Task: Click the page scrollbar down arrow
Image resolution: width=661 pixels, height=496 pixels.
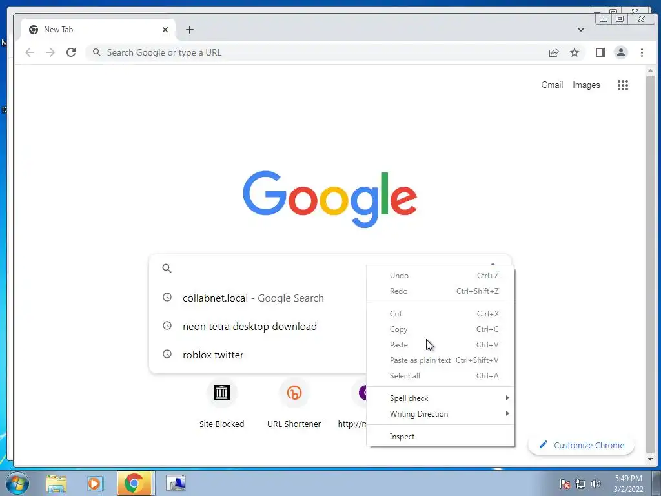Action: (650, 459)
